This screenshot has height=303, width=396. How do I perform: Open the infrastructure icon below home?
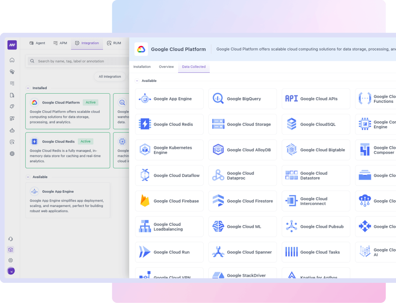coord(12,72)
